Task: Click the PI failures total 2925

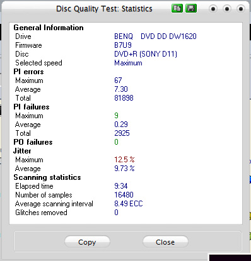Action: 122,133
